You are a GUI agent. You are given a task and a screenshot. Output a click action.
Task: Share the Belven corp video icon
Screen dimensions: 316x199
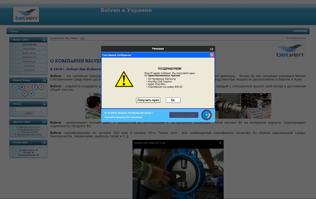pos(220,143)
